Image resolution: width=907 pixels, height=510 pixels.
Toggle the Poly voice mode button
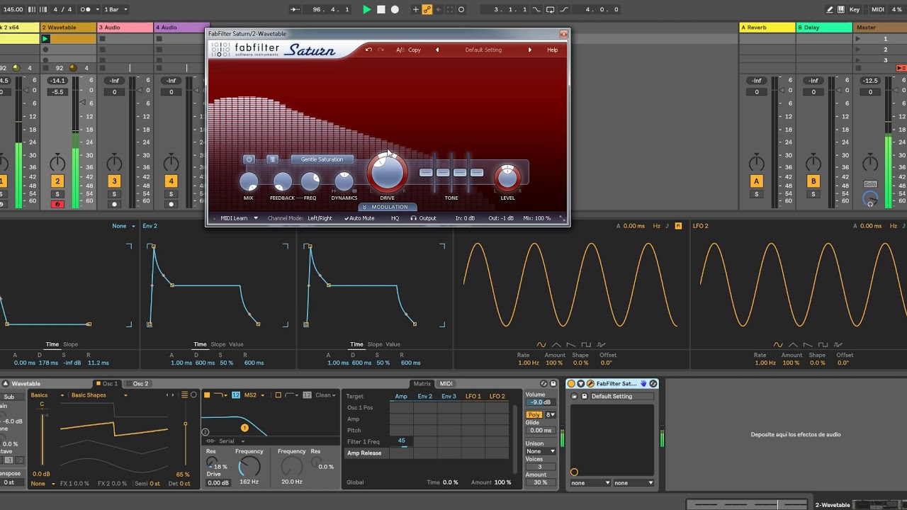pos(534,414)
